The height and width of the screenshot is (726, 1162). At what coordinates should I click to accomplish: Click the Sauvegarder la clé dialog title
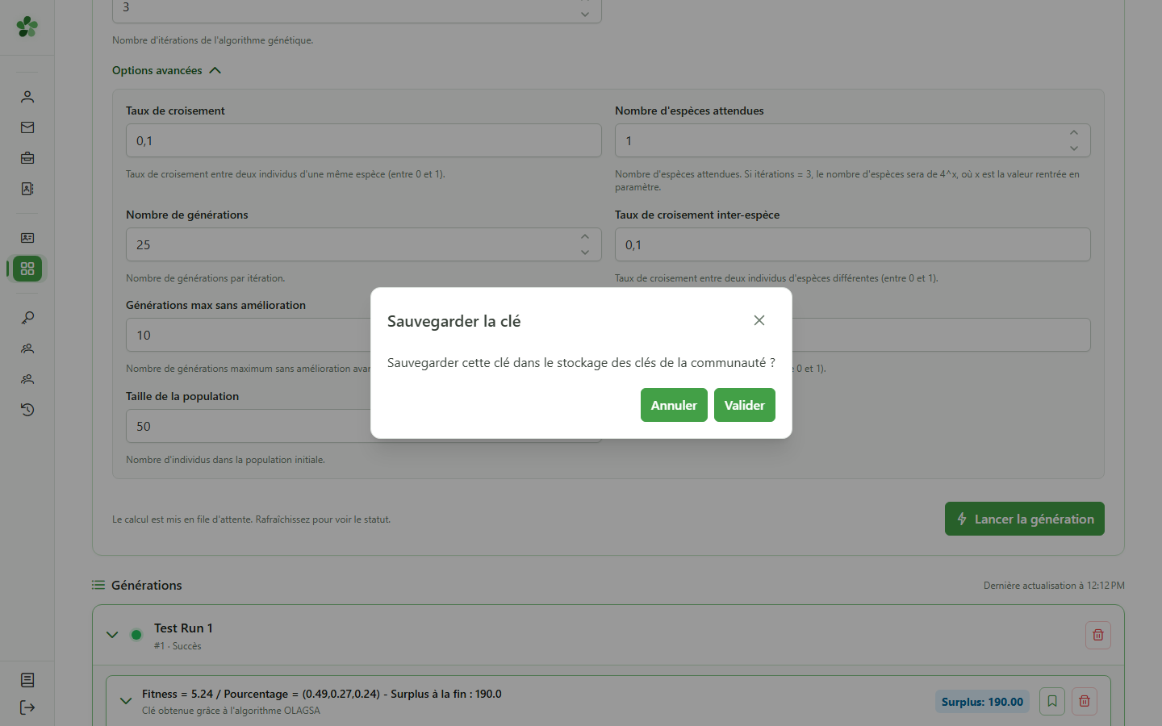[454, 321]
